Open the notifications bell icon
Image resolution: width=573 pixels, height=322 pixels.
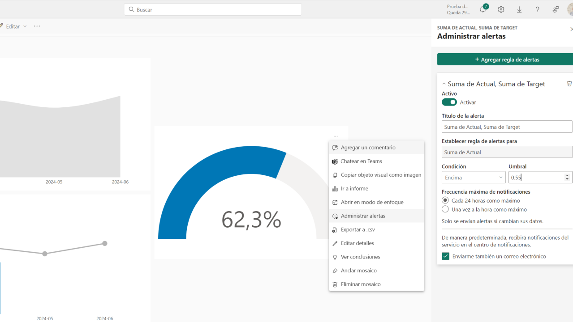pyautogui.click(x=483, y=9)
